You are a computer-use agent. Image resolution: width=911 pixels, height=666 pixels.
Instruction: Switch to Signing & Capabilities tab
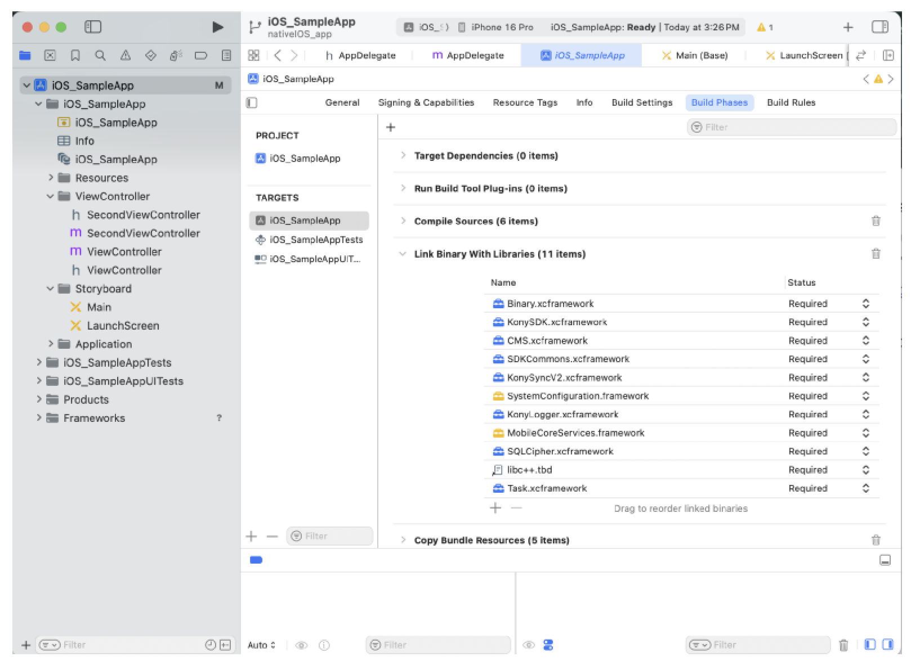coord(426,102)
